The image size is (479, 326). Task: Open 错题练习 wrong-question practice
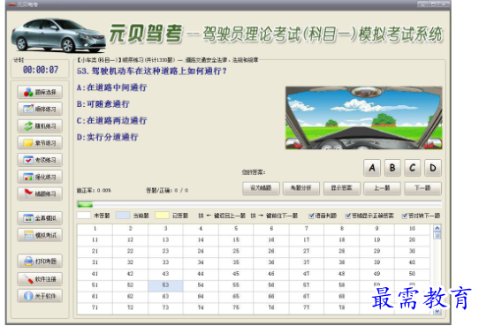pyautogui.click(x=40, y=193)
